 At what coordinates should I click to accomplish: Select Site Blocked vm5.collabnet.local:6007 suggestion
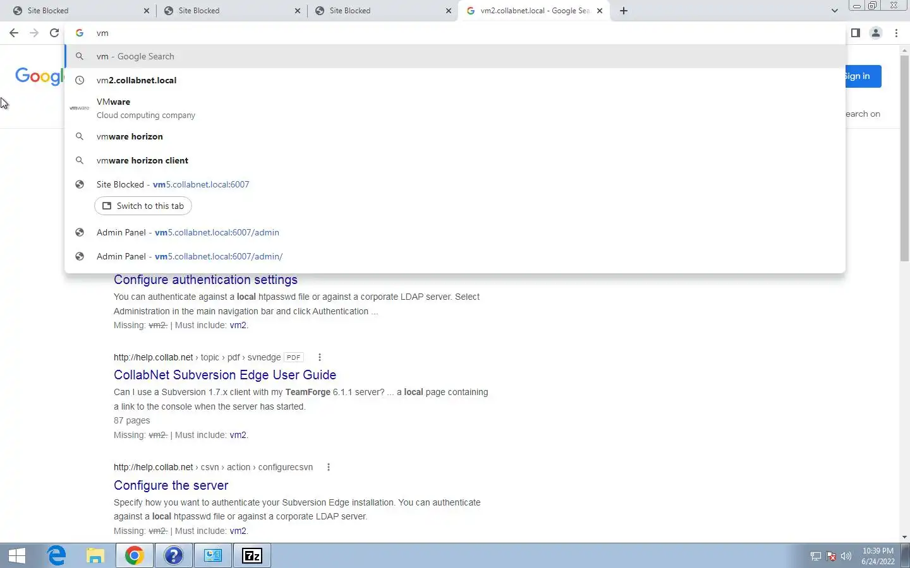click(455, 184)
